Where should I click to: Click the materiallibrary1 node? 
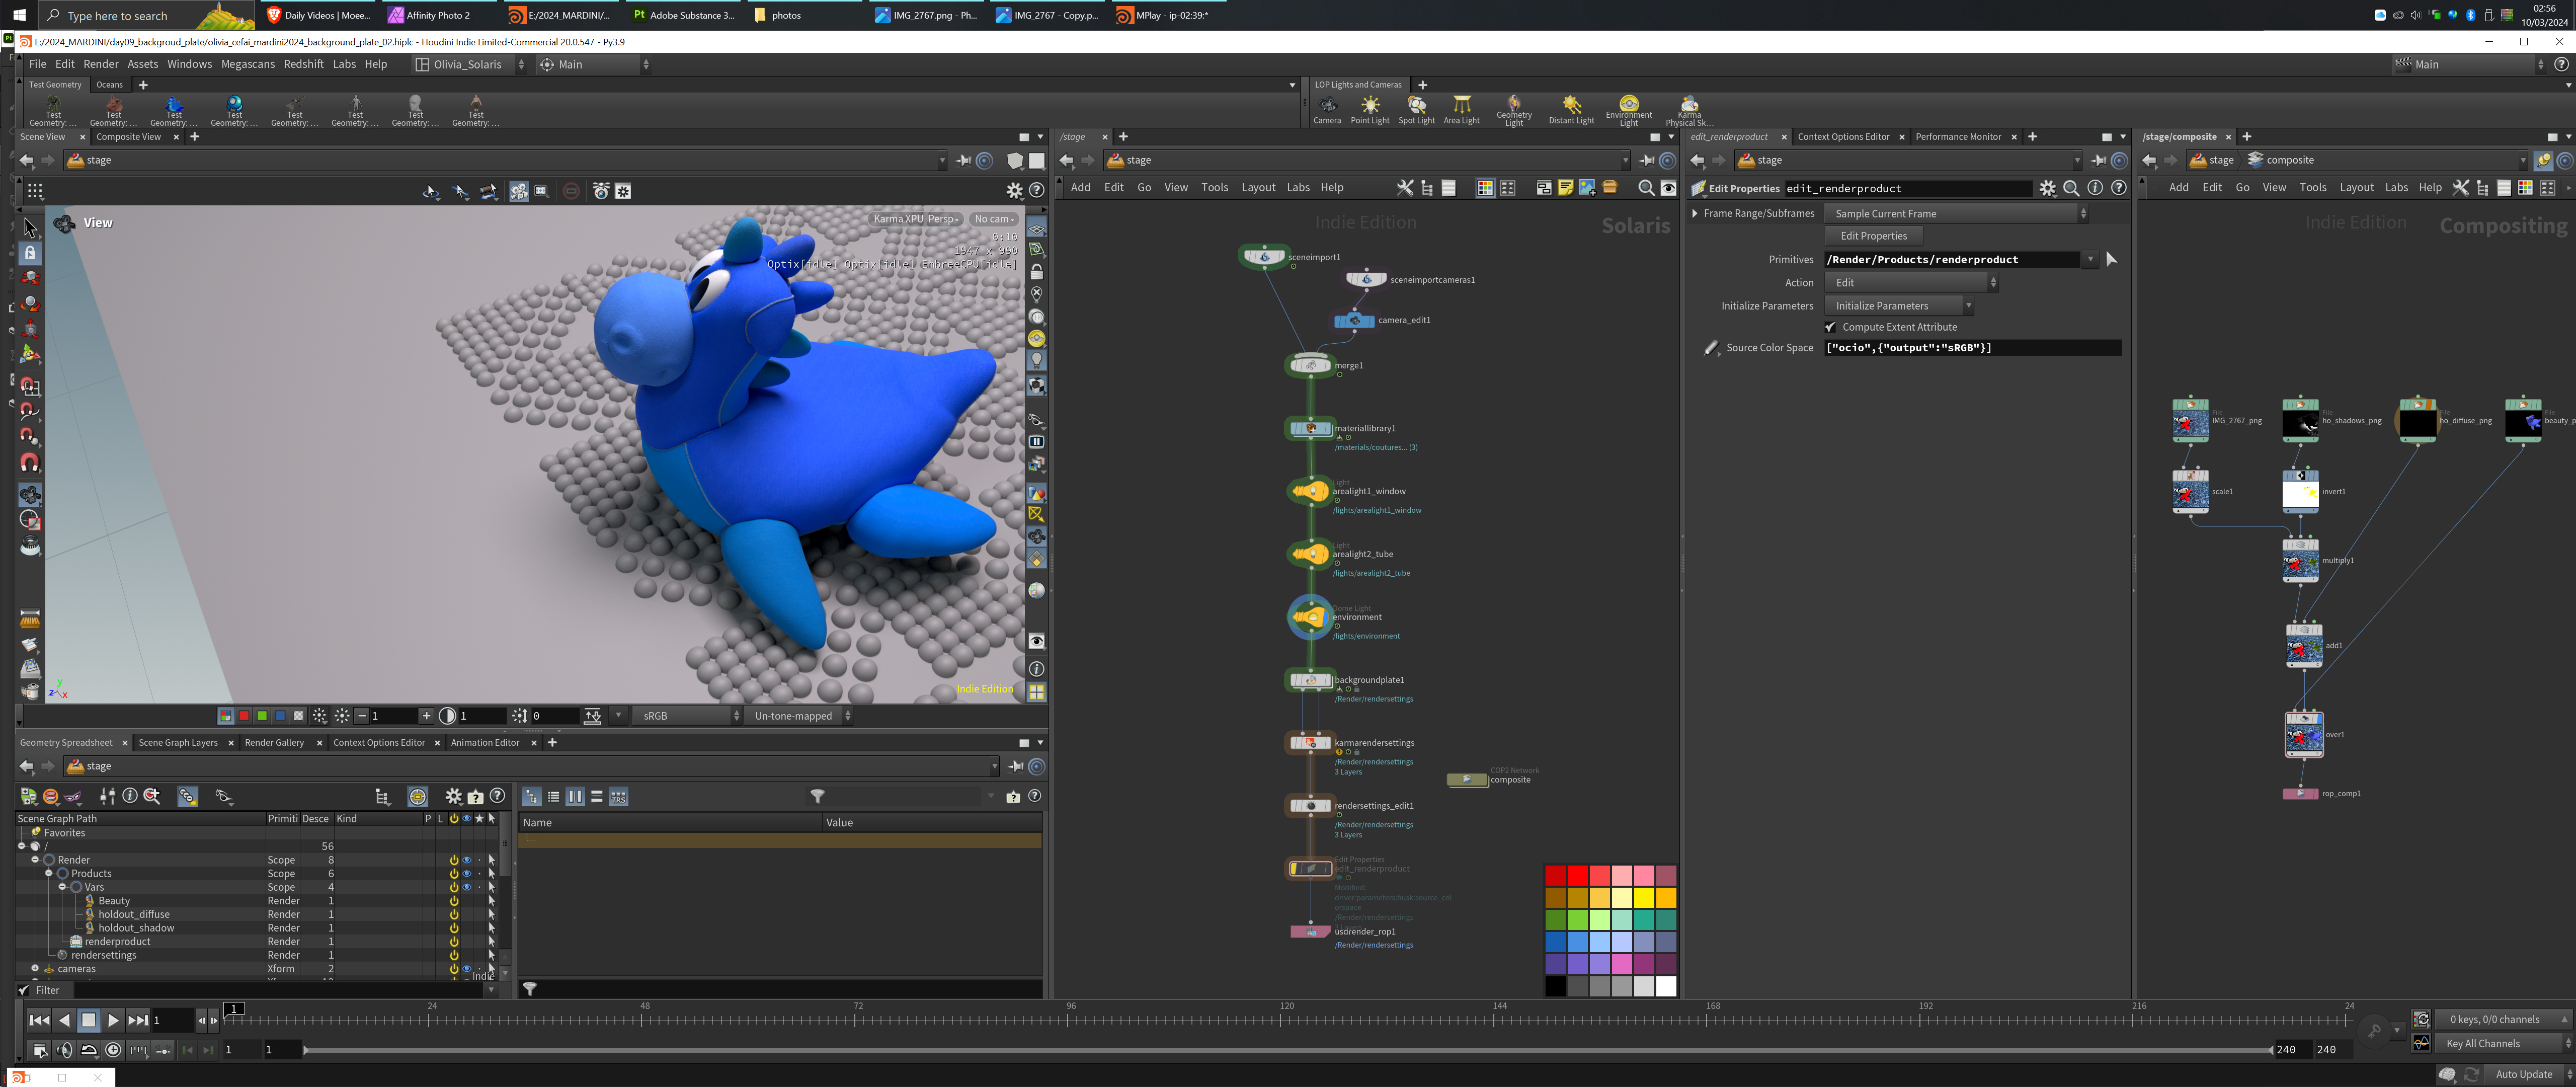point(1310,428)
